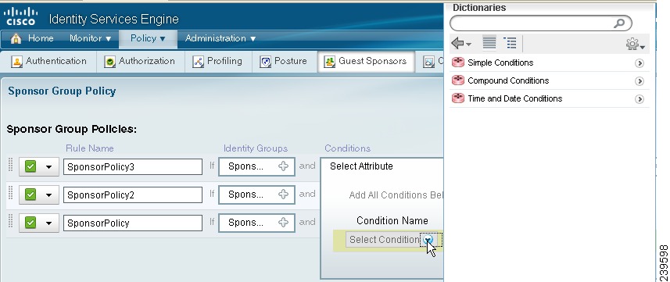Switch Dictionaries to list view
Screen dimensions: 670x282
click(x=489, y=43)
